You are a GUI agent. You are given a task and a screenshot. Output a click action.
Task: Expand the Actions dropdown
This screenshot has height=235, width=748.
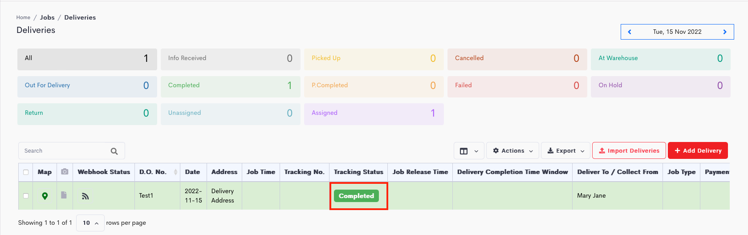click(x=513, y=151)
